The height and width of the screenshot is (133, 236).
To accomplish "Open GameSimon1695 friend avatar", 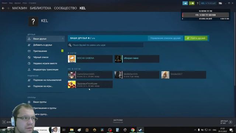I will point(72,75).
